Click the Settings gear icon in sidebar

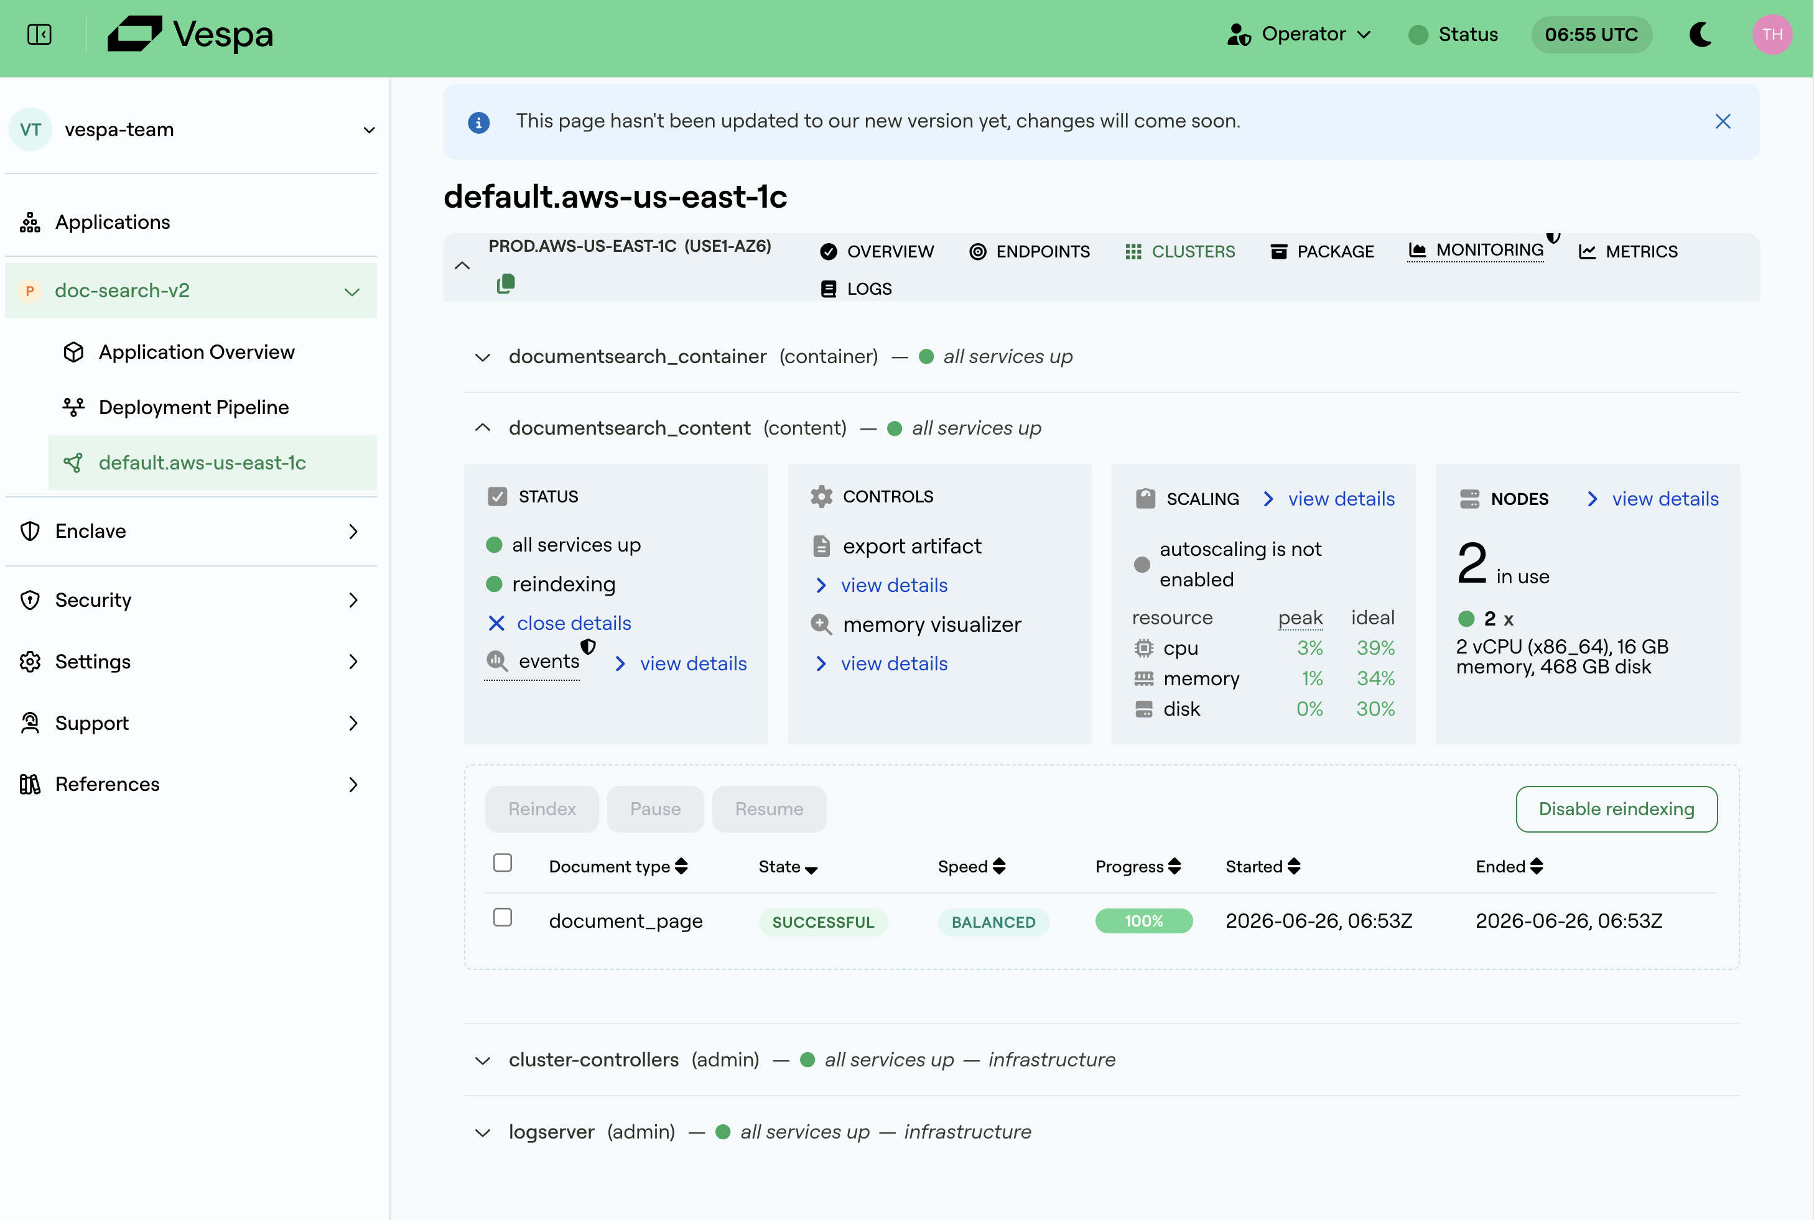pyautogui.click(x=30, y=662)
